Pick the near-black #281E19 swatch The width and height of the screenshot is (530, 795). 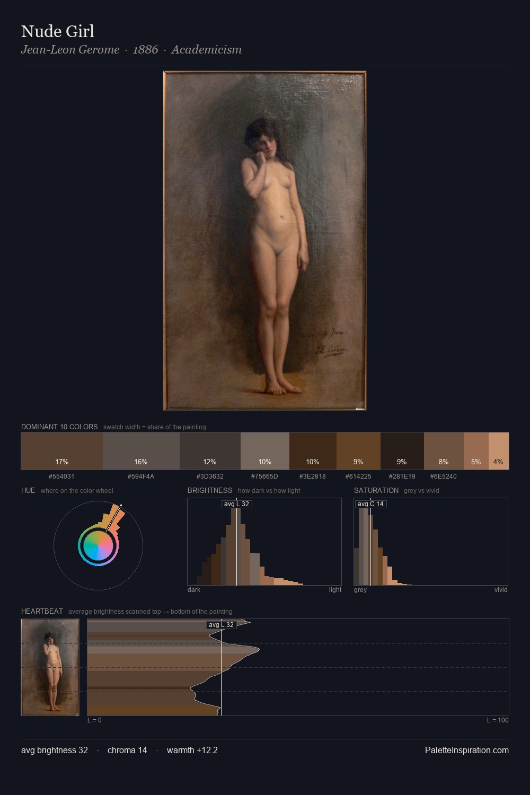(402, 451)
